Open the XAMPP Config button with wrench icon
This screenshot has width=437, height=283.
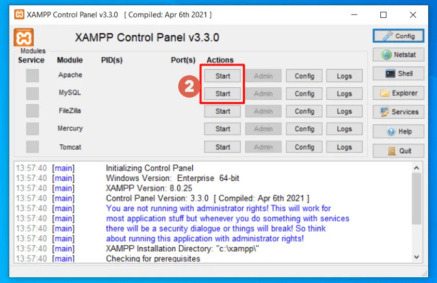[398, 36]
